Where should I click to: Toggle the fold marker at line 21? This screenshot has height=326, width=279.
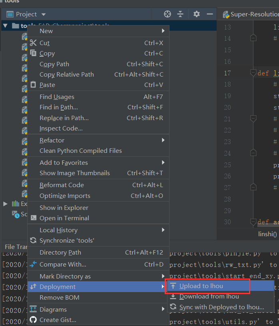[253, 119]
